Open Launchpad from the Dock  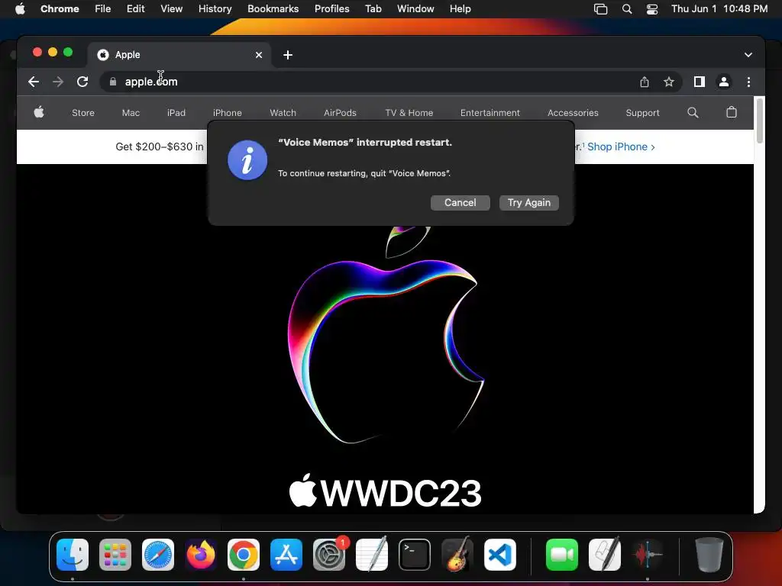click(115, 555)
